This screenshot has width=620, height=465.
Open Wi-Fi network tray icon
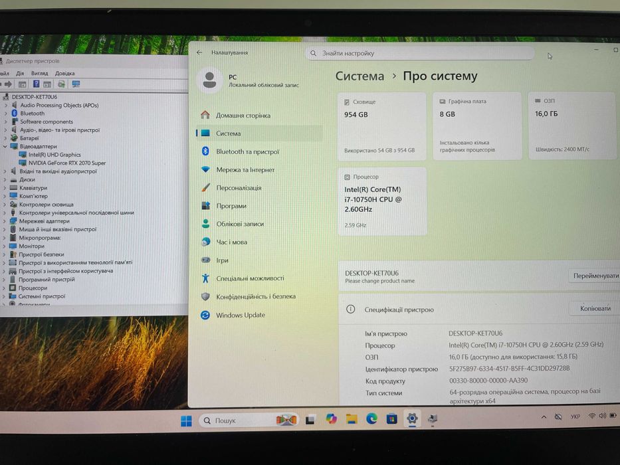point(591,416)
